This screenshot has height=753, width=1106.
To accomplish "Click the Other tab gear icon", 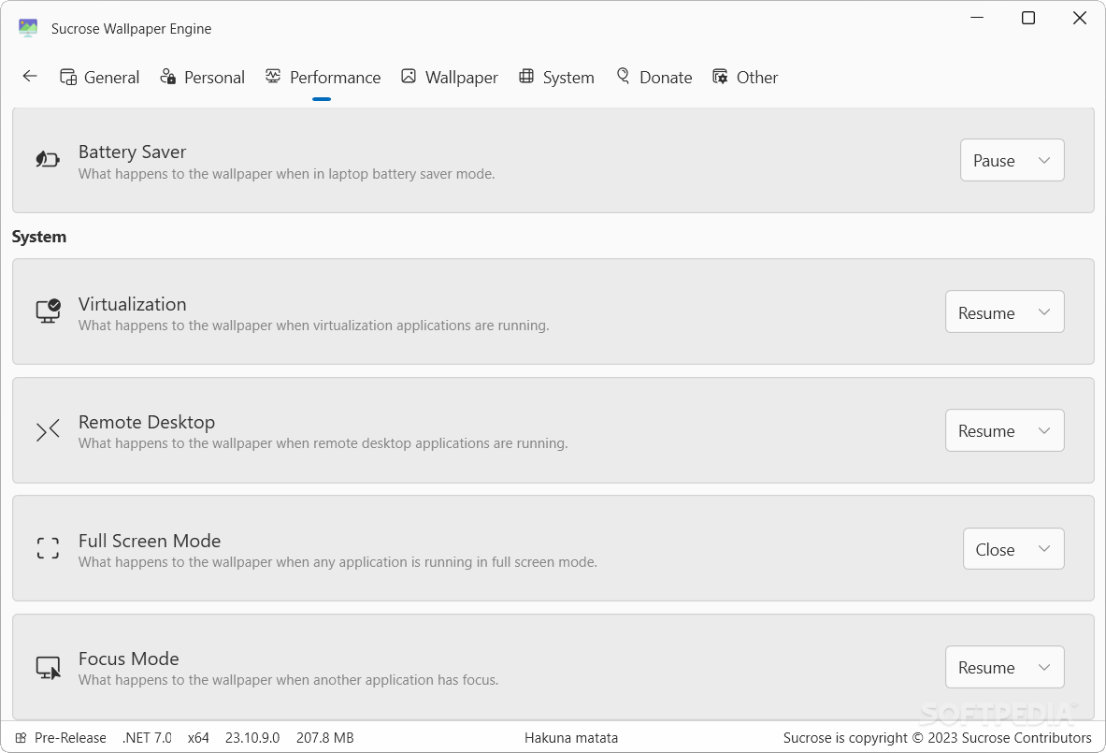I will [x=720, y=76].
